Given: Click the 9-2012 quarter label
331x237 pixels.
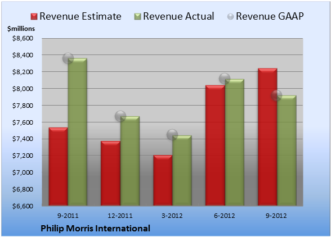Looking at the screenshot, I should (276, 216).
